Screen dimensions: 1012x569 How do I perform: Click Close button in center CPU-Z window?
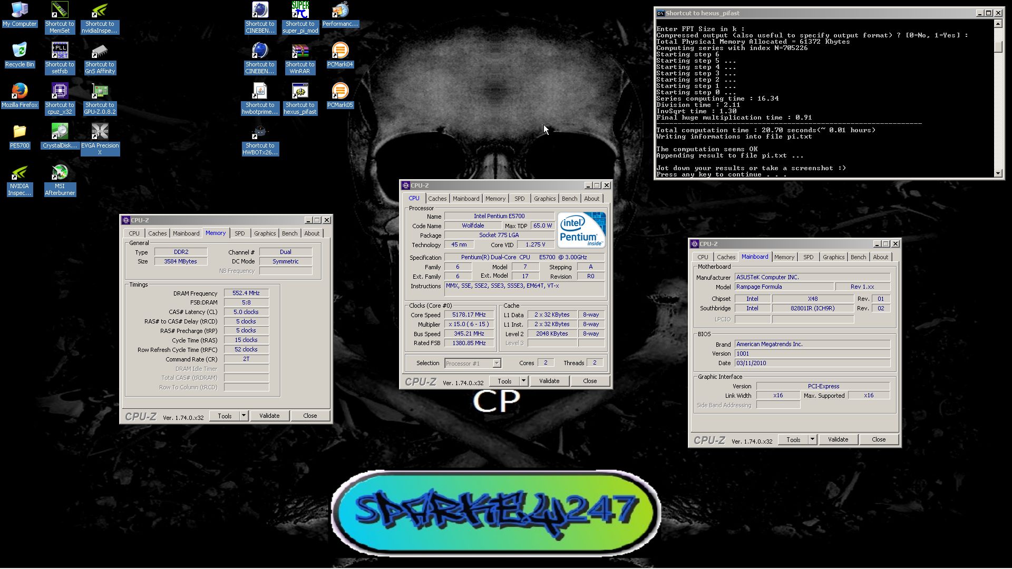click(590, 381)
